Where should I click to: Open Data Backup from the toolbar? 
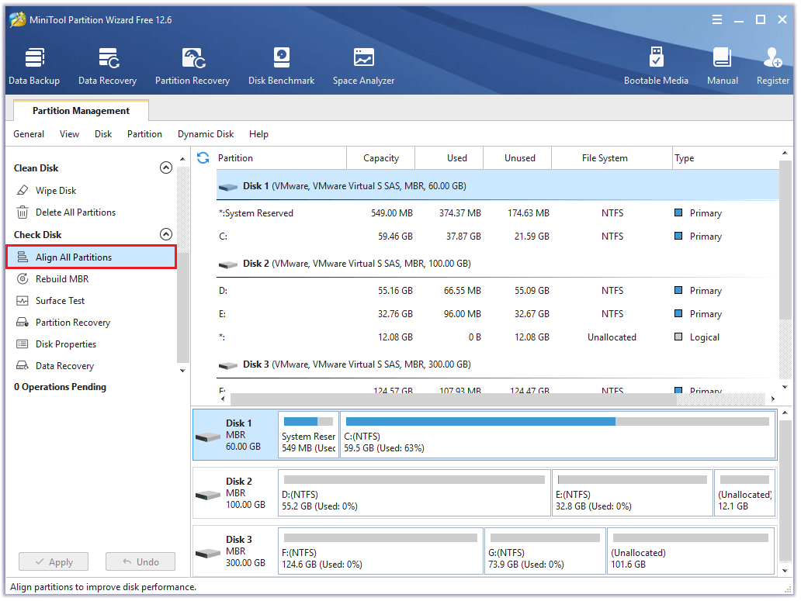coord(34,67)
